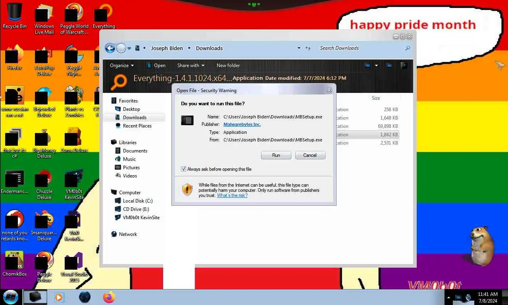The height and width of the screenshot is (305, 508).
Task: Open the Videos library
Action: coord(130,176)
